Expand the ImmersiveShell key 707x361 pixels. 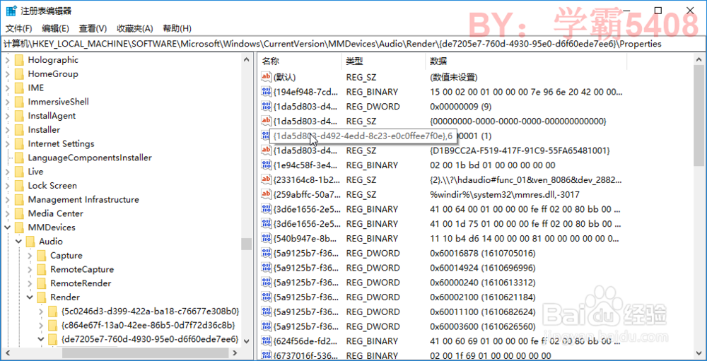tap(8, 102)
